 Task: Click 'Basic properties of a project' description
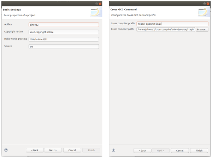(x=19, y=15)
